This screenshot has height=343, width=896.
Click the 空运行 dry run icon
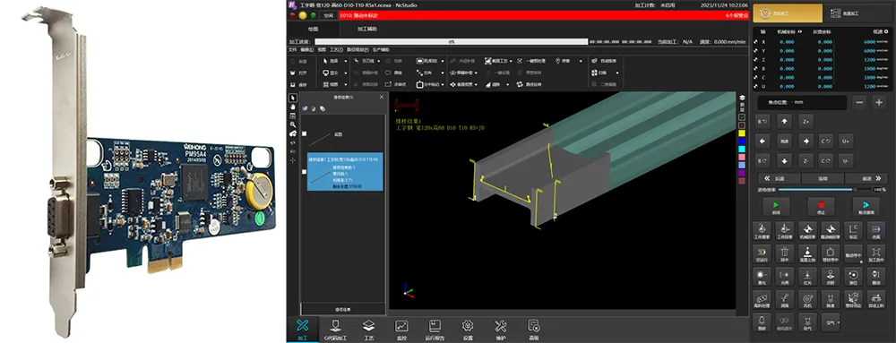(762, 253)
